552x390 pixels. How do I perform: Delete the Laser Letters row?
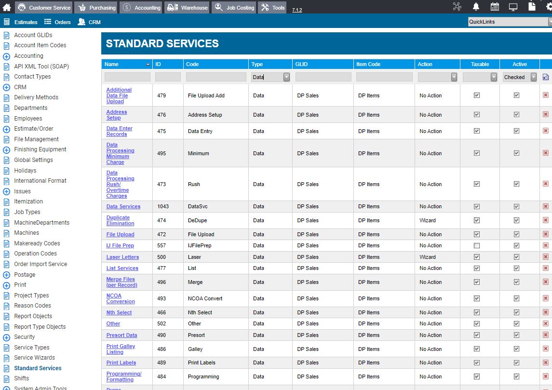546,256
